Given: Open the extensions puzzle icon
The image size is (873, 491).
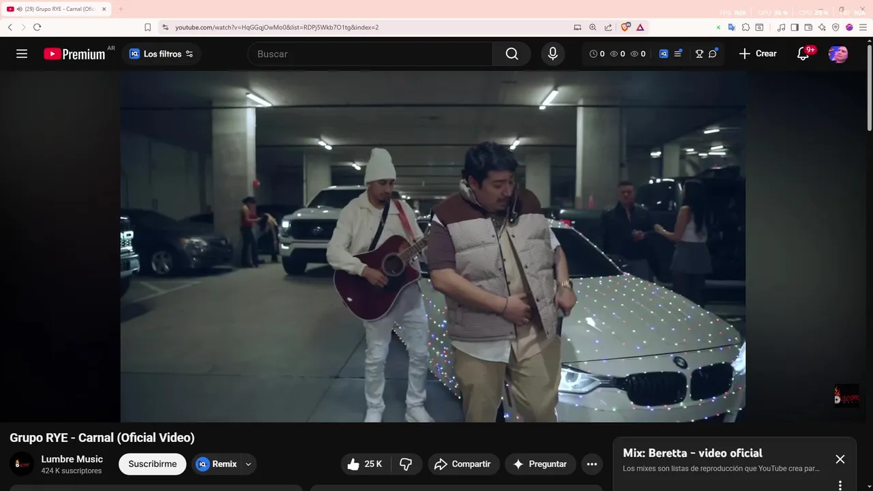Looking at the screenshot, I should coord(745,27).
